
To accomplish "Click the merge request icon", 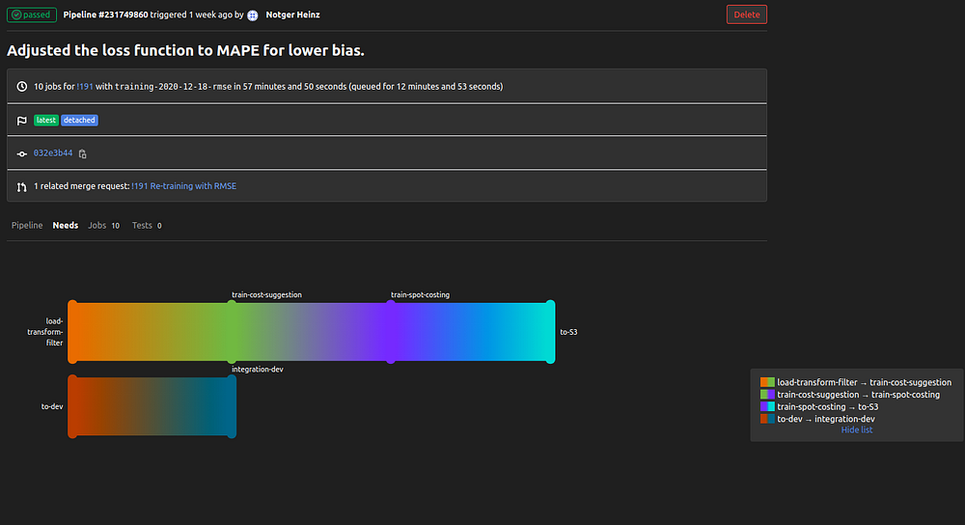I will [22, 186].
